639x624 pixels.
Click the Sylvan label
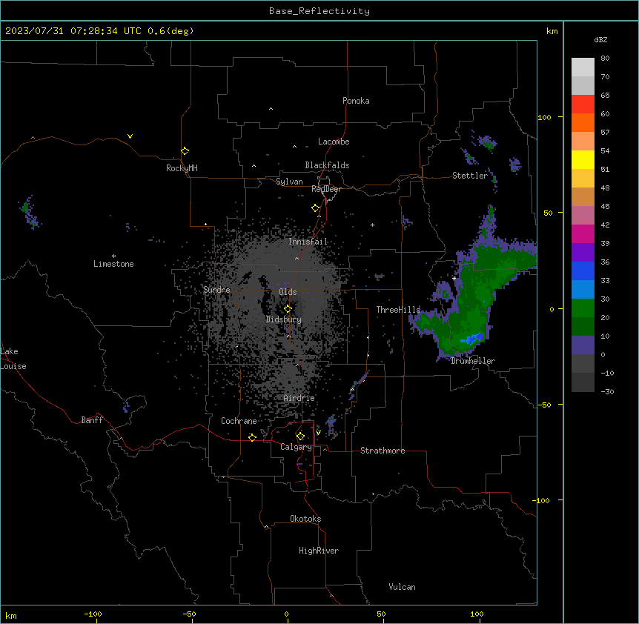[x=289, y=182]
